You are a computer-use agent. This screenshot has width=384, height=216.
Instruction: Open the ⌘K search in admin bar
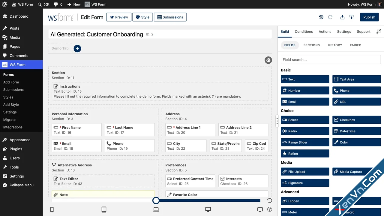43,4
